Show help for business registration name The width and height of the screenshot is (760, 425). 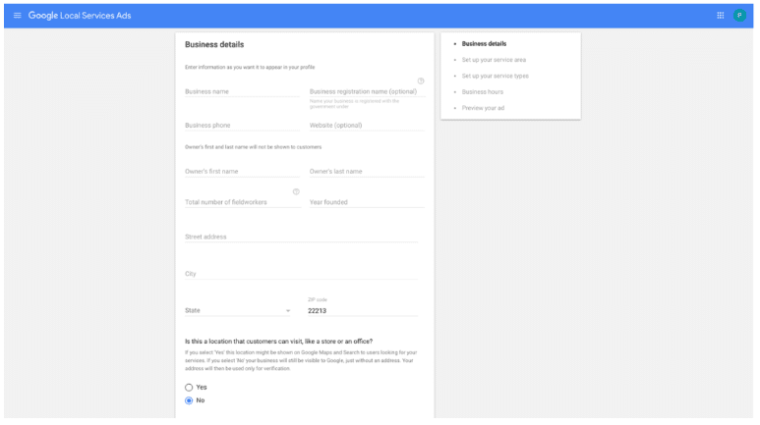(x=421, y=80)
